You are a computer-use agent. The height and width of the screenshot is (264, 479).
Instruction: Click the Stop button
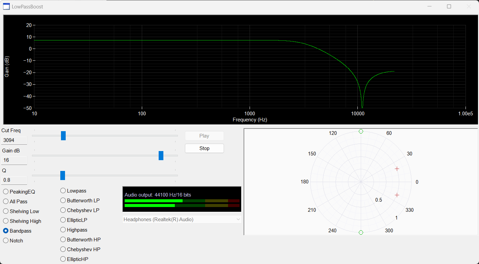click(204, 148)
